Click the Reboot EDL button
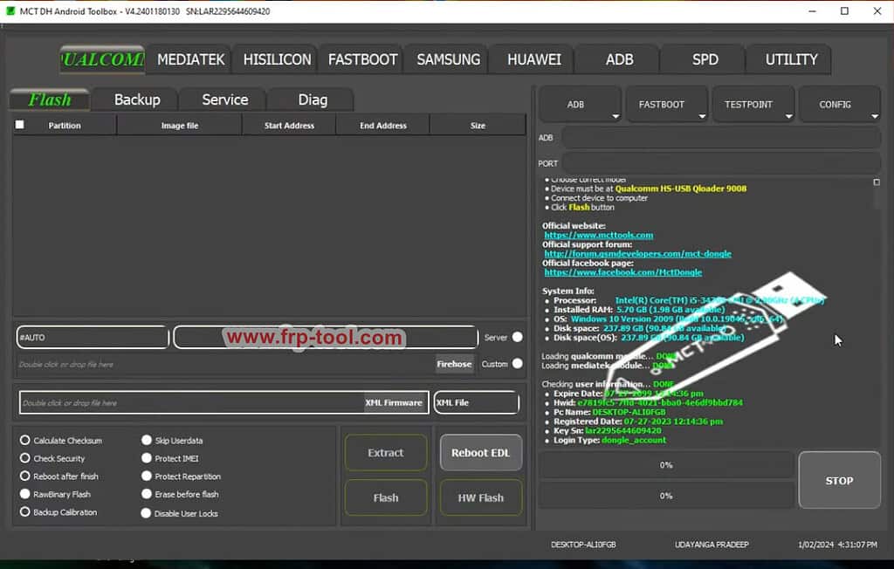Image resolution: width=894 pixels, height=569 pixels. point(481,453)
